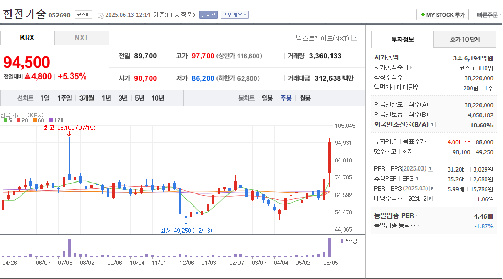Switch candlestick chart to 주봉
This screenshot has width=503, height=279.
pos(286,98)
